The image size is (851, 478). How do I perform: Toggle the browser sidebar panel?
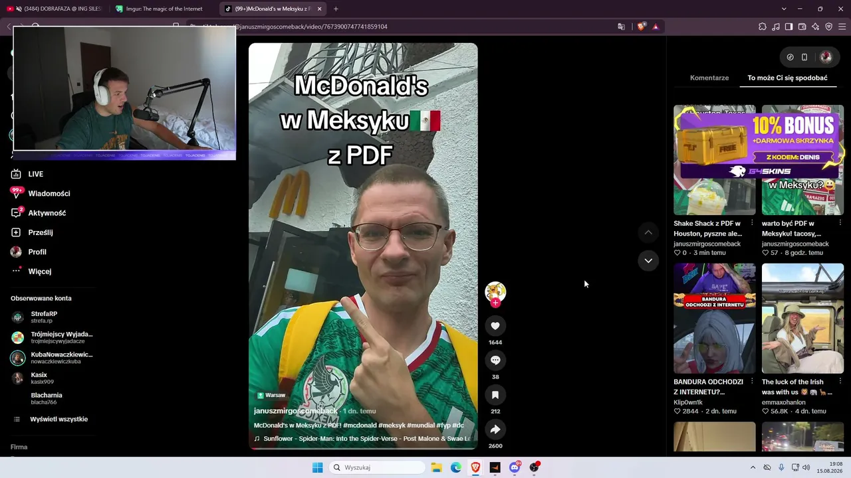[x=789, y=27]
